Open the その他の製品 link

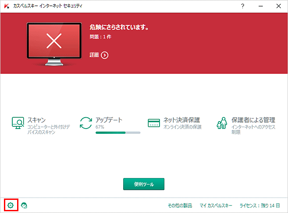coord(180,206)
